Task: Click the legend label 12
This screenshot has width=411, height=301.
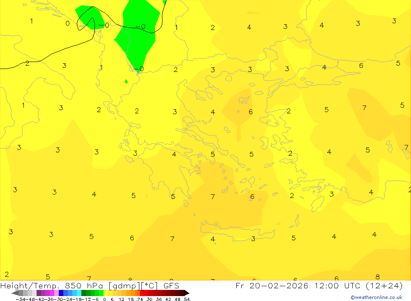Action: click(x=122, y=299)
